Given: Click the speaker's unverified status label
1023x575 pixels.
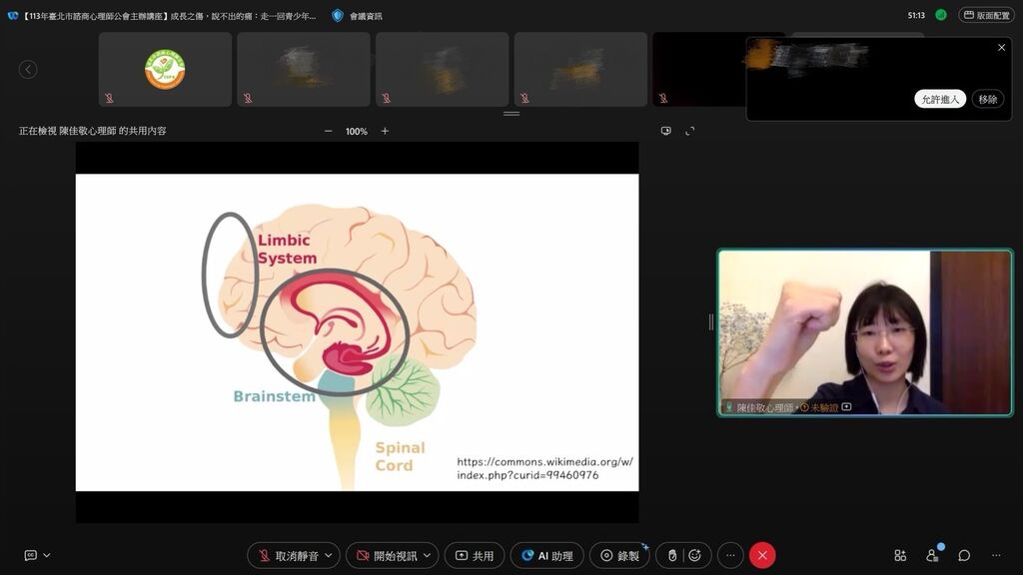Looking at the screenshot, I should [x=819, y=407].
